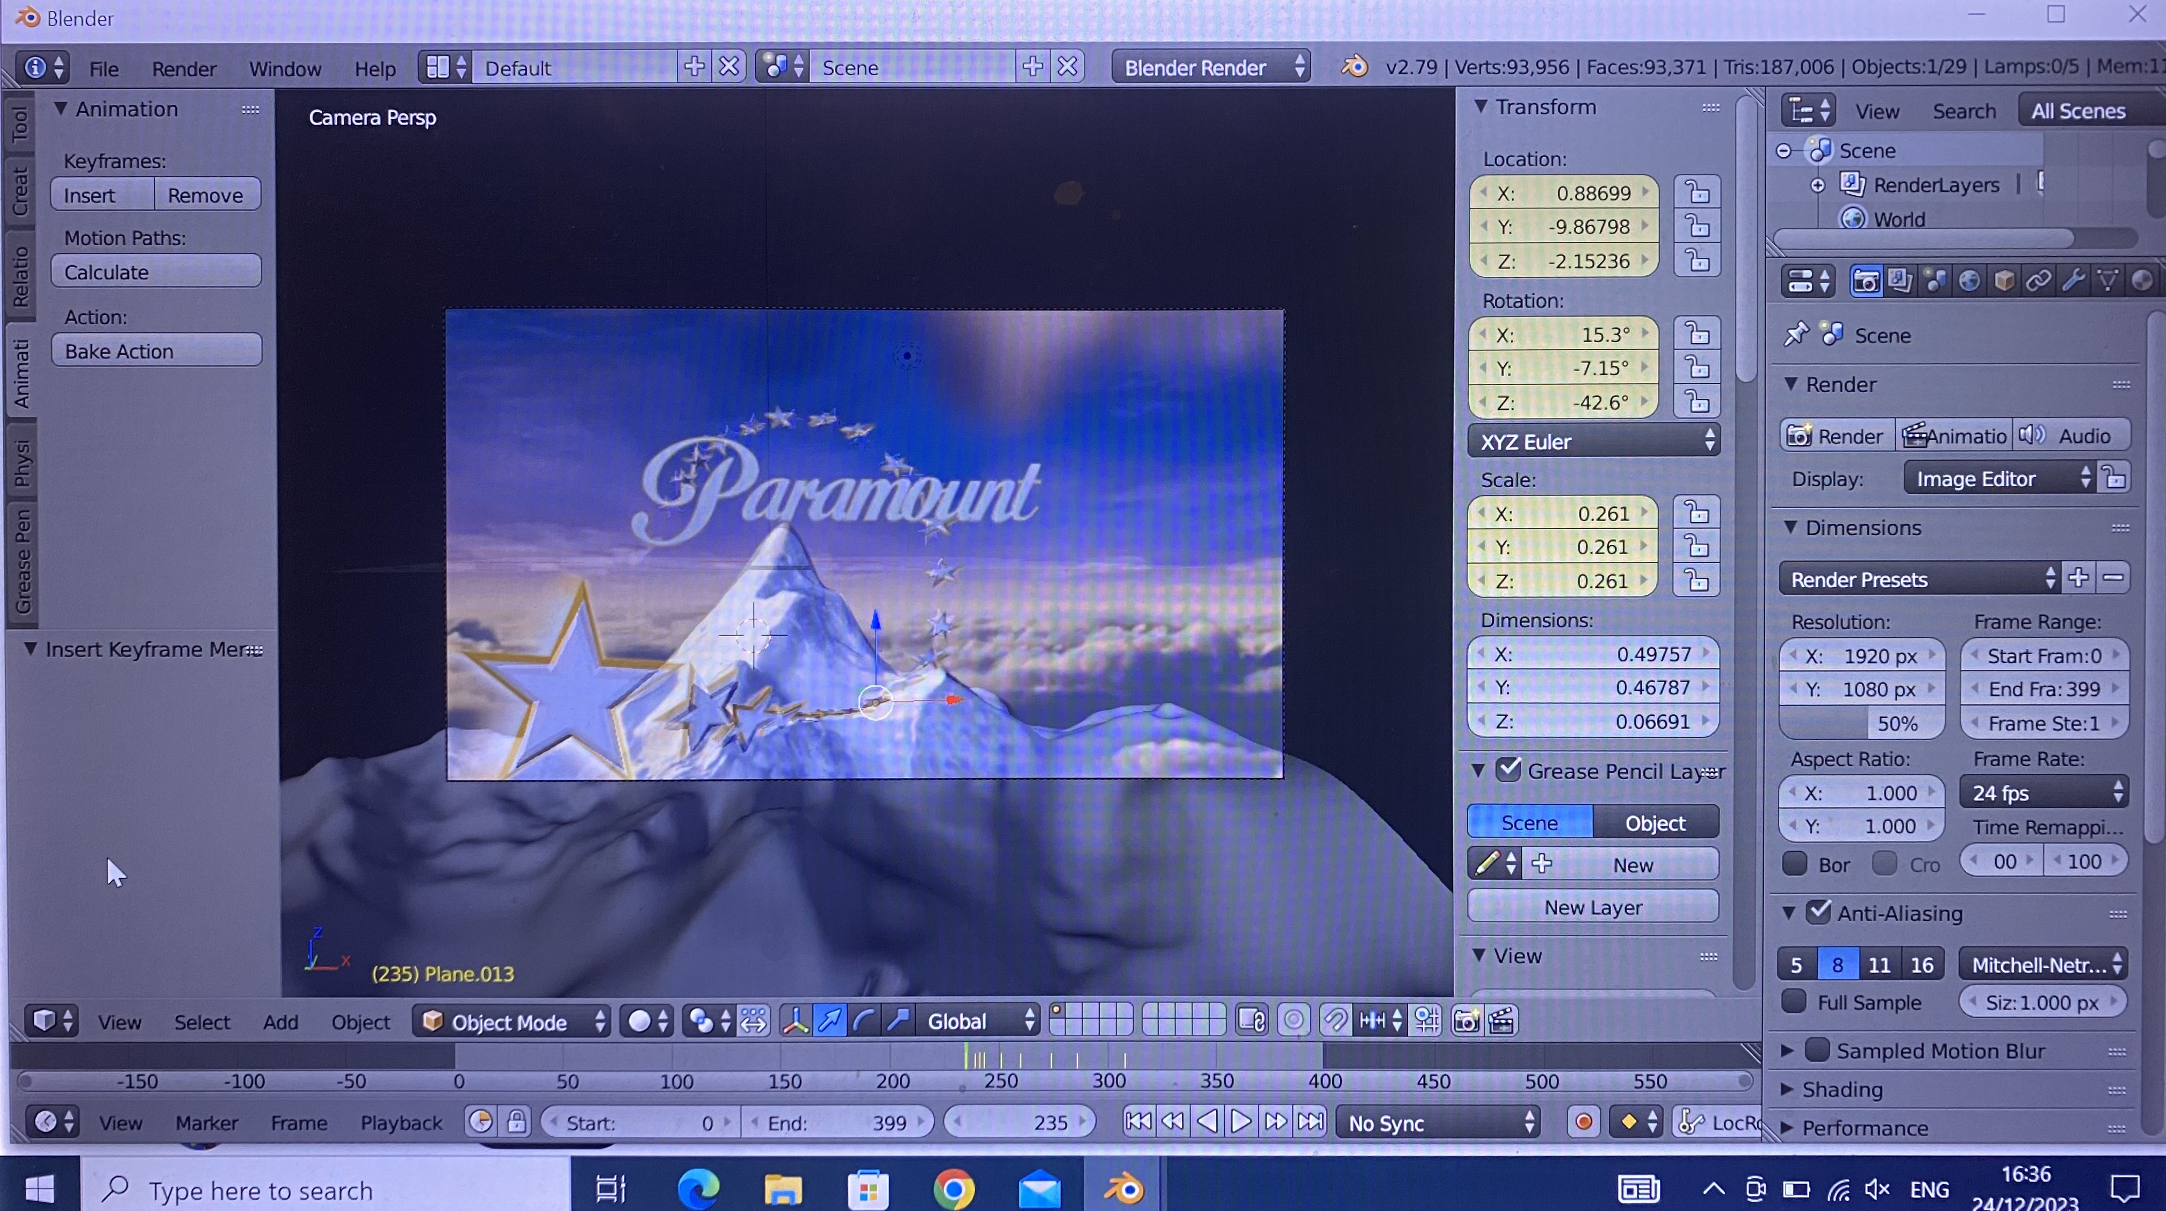Open Object properties cube tab icon
2166x1211 pixels.
pyautogui.click(x=2004, y=281)
